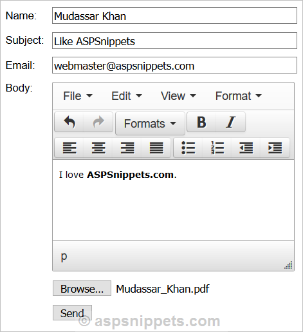
Task: Open the File menu
Action: pos(78,96)
